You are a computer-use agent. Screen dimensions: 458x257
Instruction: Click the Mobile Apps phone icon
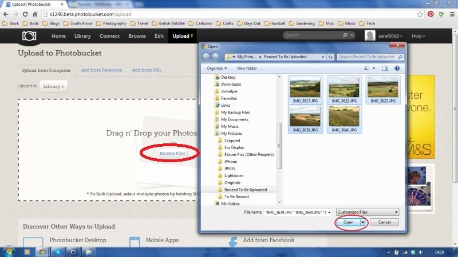(135, 242)
